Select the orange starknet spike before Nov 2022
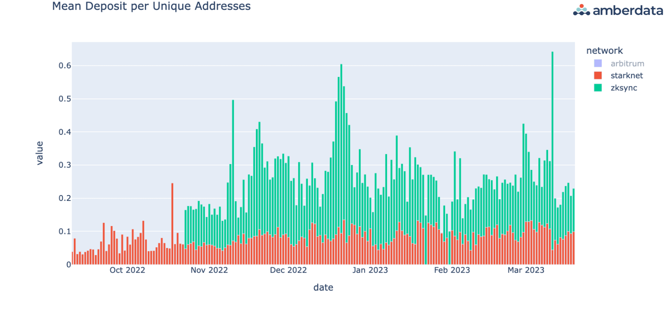The height and width of the screenshot is (319, 669). [172, 209]
